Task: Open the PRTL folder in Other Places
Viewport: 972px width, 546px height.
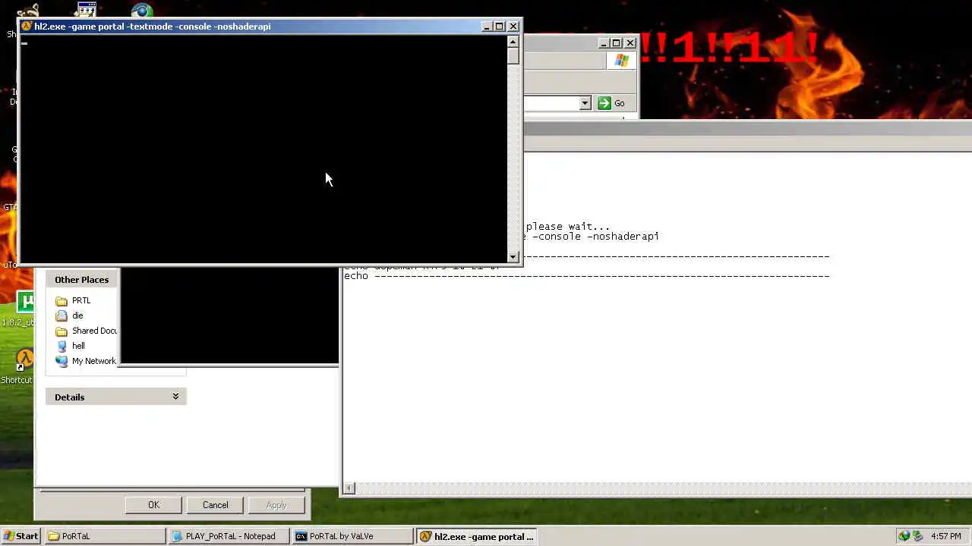Action: (81, 300)
